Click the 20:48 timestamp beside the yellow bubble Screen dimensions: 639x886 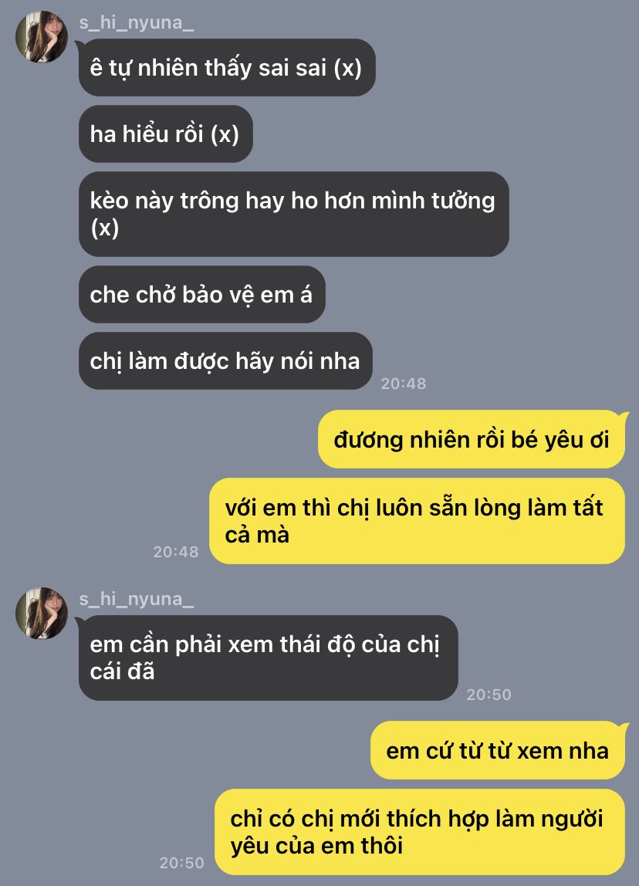(x=176, y=552)
